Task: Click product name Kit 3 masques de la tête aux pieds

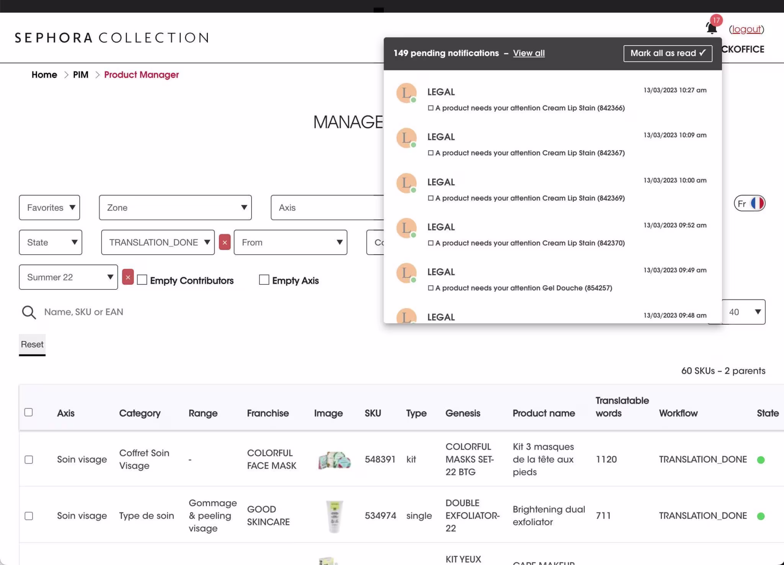Action: 543,459
